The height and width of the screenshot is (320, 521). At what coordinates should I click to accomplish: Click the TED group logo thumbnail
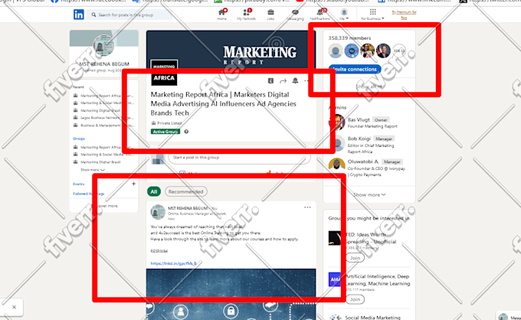pyautogui.click(x=335, y=238)
